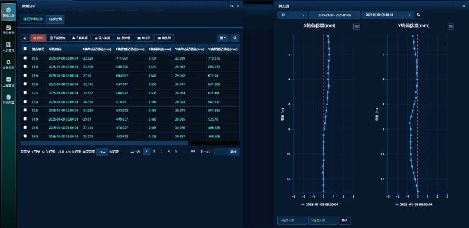Viewport: 469px width, 228px height.
Task: Select the checkbox for row 03.0
Action: click(25, 101)
